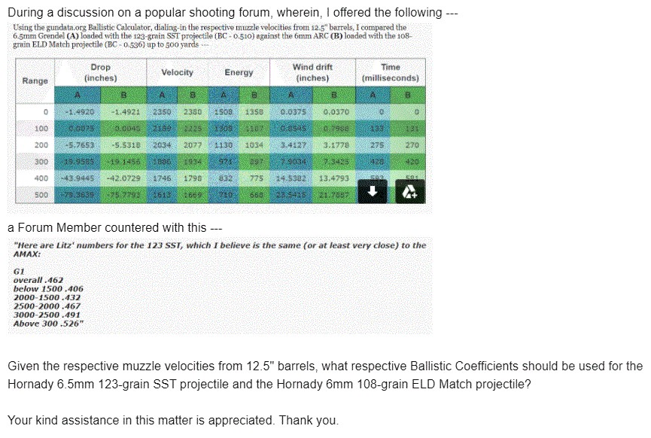
Task: Click the Energy column header
Action: 239,72
